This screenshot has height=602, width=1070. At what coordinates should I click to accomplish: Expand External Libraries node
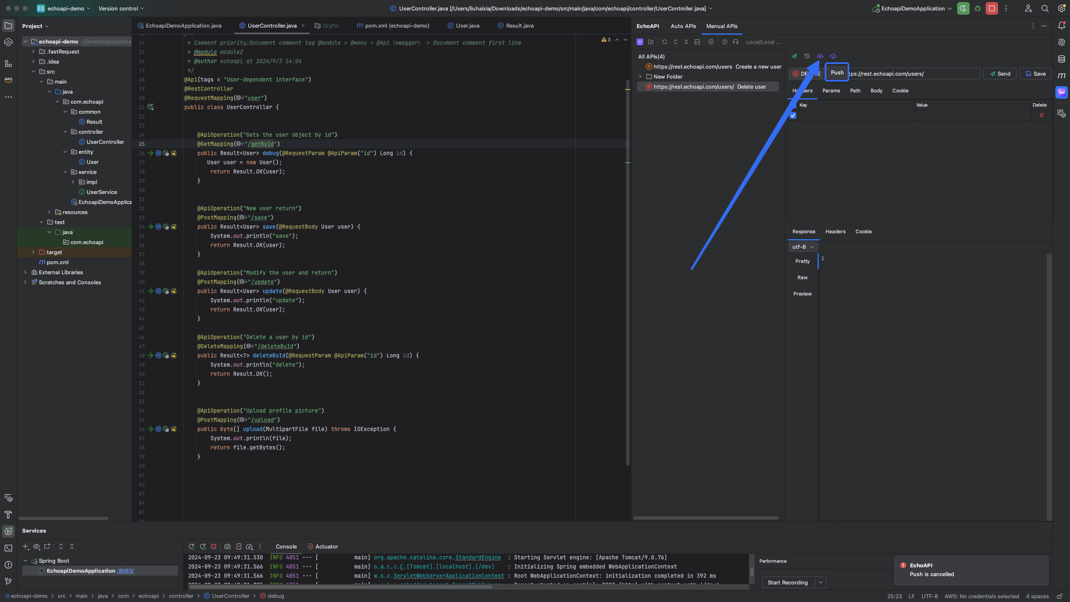25,272
